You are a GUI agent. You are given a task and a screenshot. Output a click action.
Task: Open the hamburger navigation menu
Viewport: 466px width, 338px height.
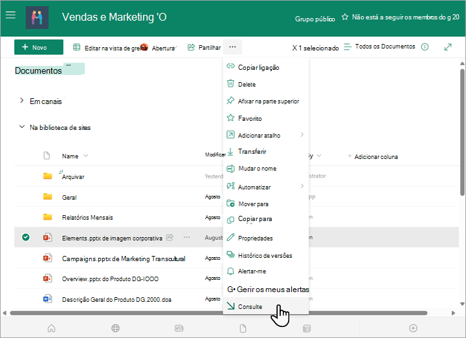pyautogui.click(x=10, y=14)
